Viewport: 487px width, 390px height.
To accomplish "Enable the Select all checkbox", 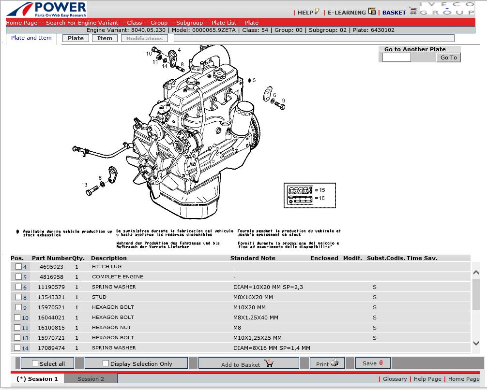I will (x=35, y=363).
